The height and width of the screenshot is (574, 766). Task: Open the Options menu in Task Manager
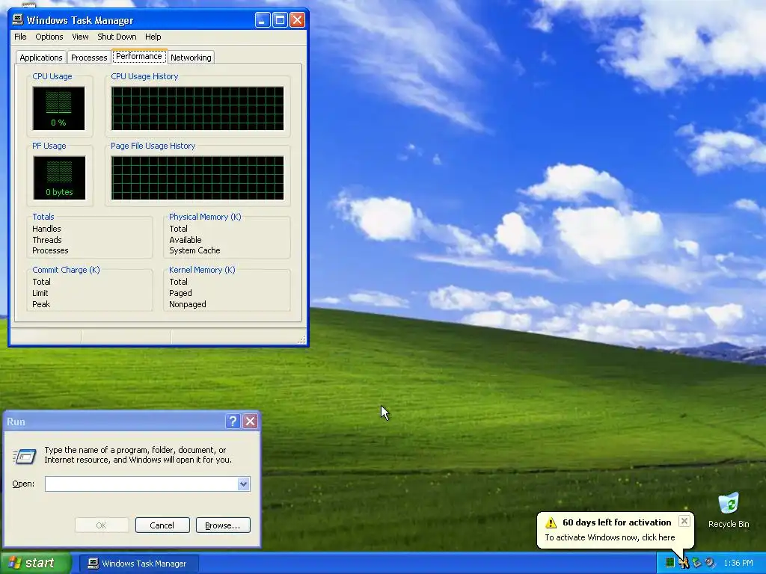coord(49,37)
